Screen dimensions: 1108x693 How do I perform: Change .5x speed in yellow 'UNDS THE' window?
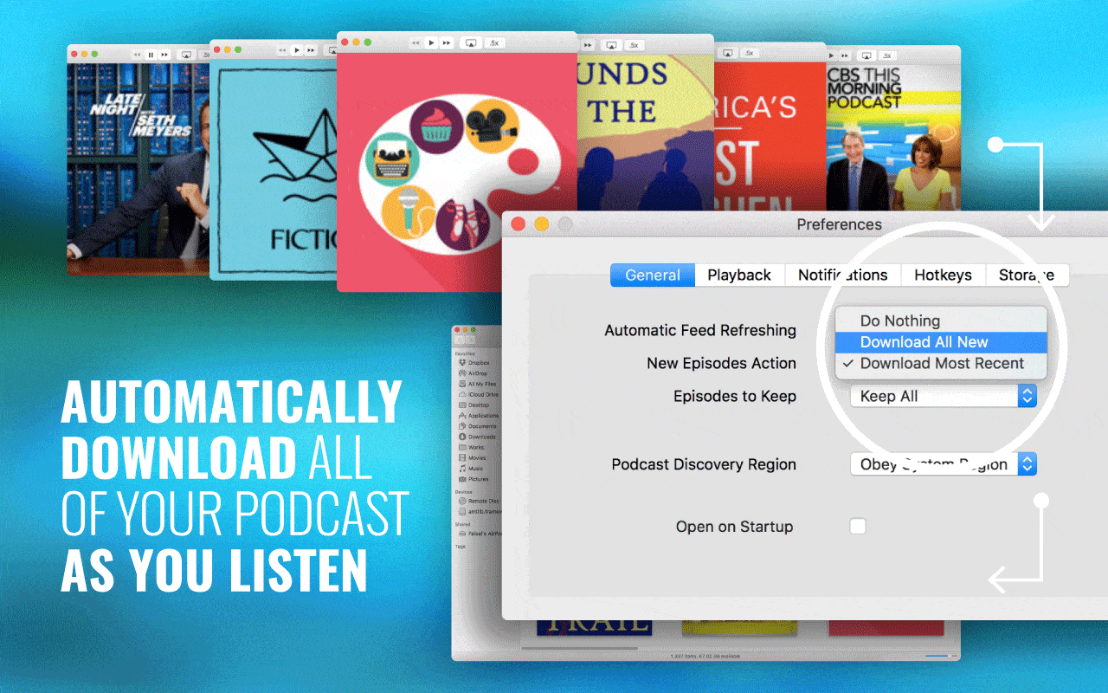tap(633, 45)
